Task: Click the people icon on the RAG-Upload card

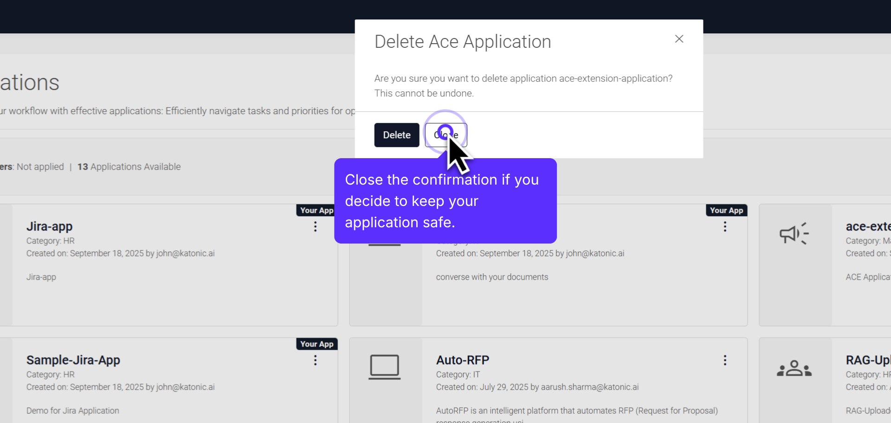Action: 794,368
